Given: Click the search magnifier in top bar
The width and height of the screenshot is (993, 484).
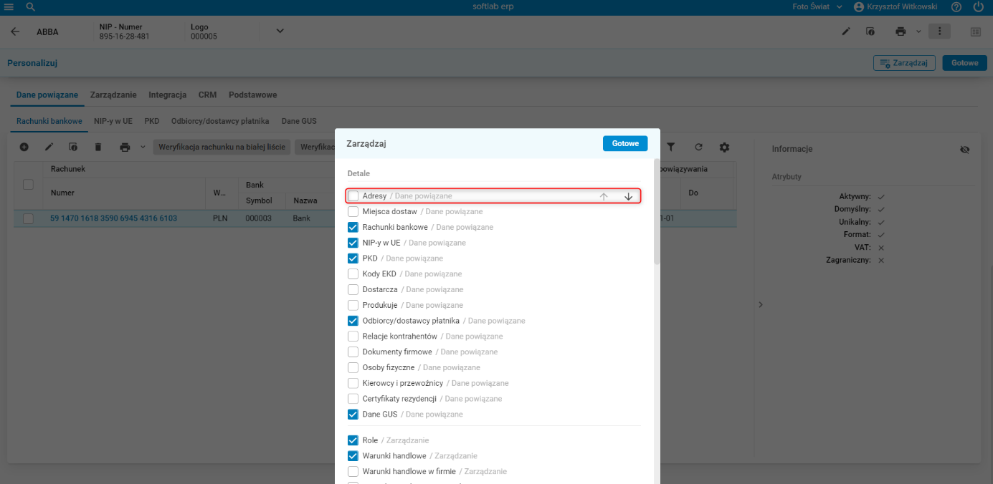Looking at the screenshot, I should [x=30, y=6].
